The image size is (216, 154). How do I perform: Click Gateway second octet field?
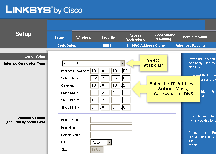pyautogui.click(x=105, y=85)
